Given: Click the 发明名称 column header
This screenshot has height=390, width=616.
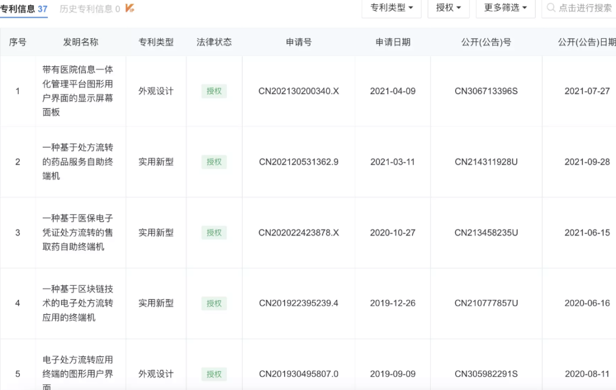Looking at the screenshot, I should [x=80, y=42].
